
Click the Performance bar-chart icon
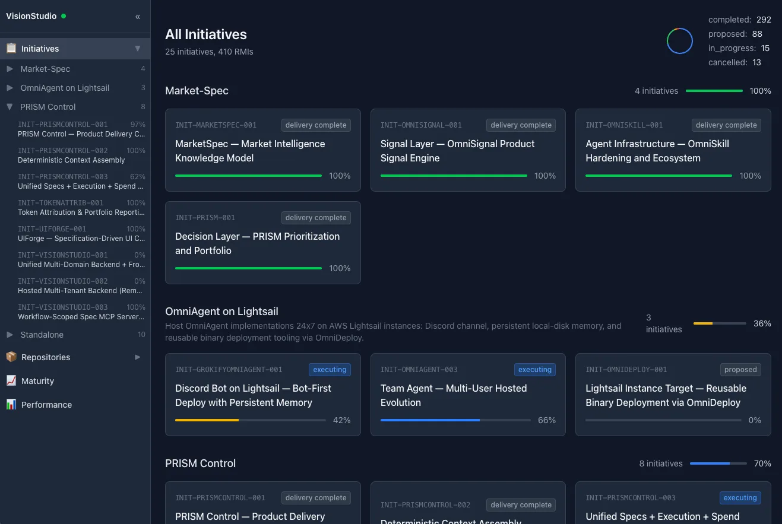[11, 405]
